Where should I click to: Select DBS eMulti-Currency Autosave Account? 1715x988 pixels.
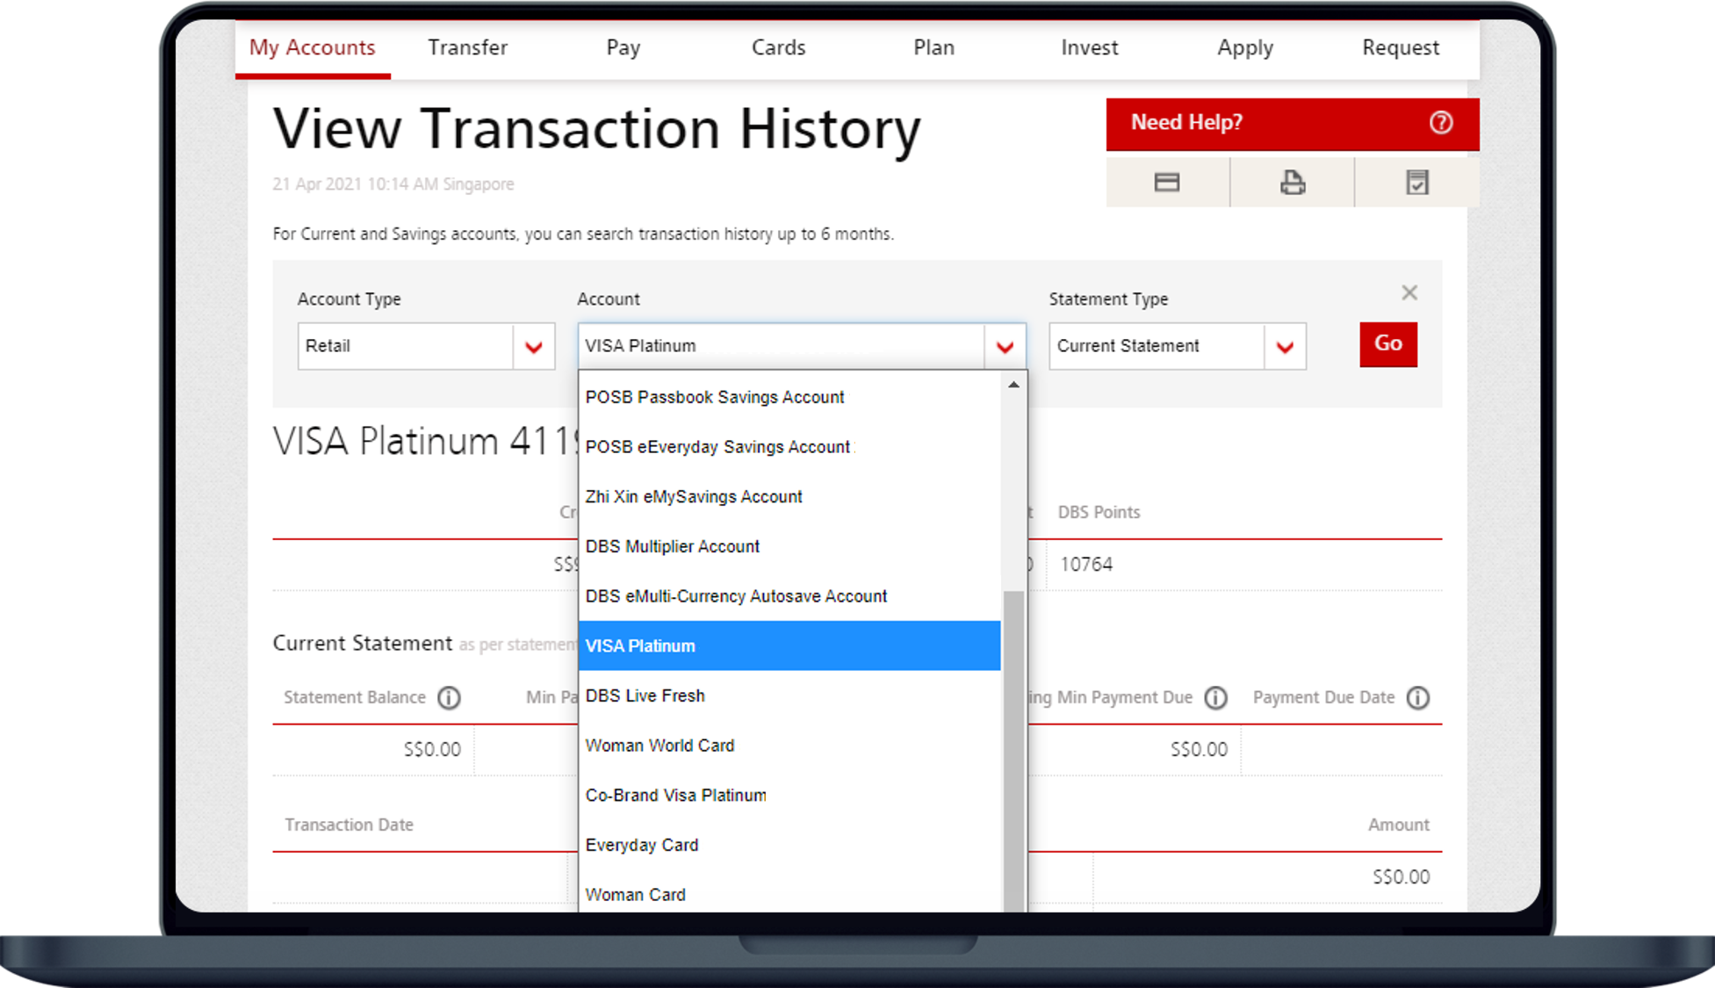789,596
